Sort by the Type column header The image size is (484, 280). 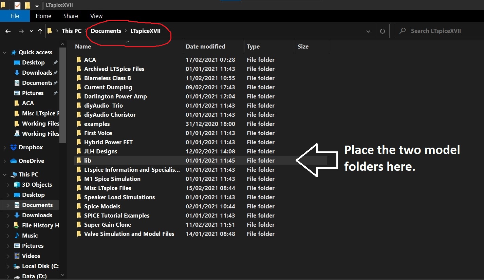253,46
